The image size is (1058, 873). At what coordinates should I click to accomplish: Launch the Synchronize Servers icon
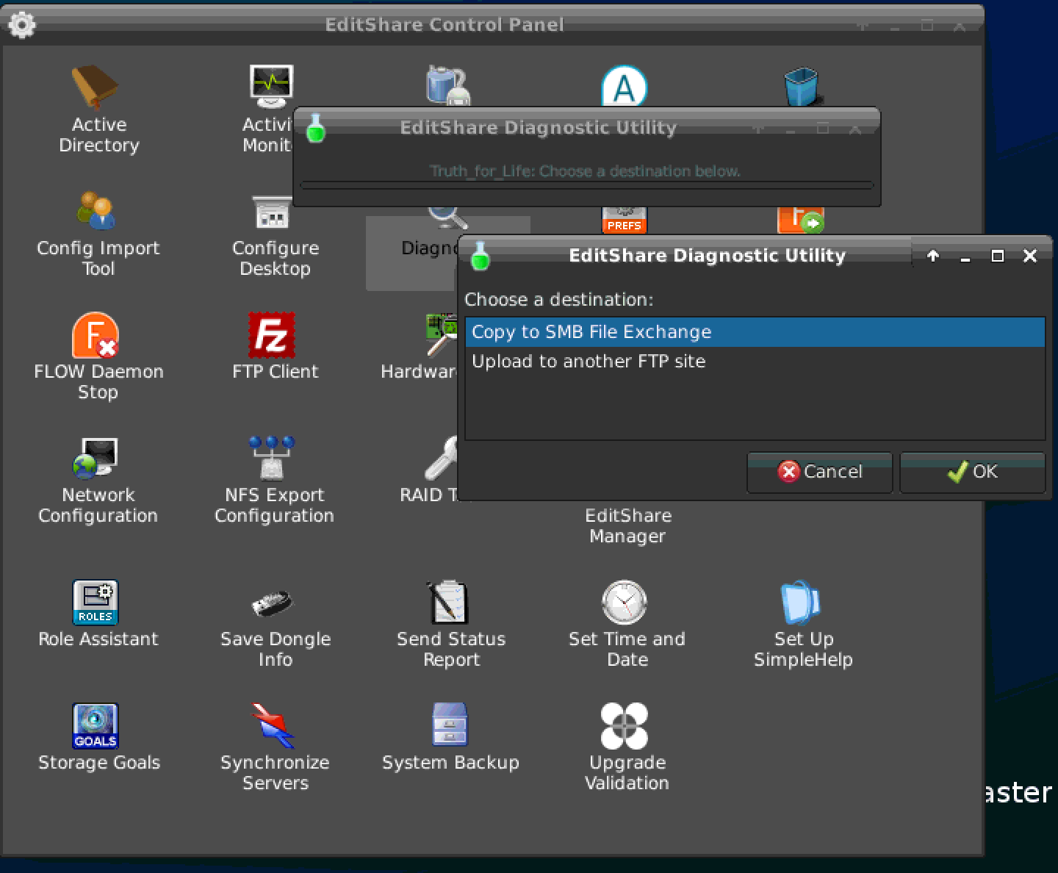coord(272,726)
